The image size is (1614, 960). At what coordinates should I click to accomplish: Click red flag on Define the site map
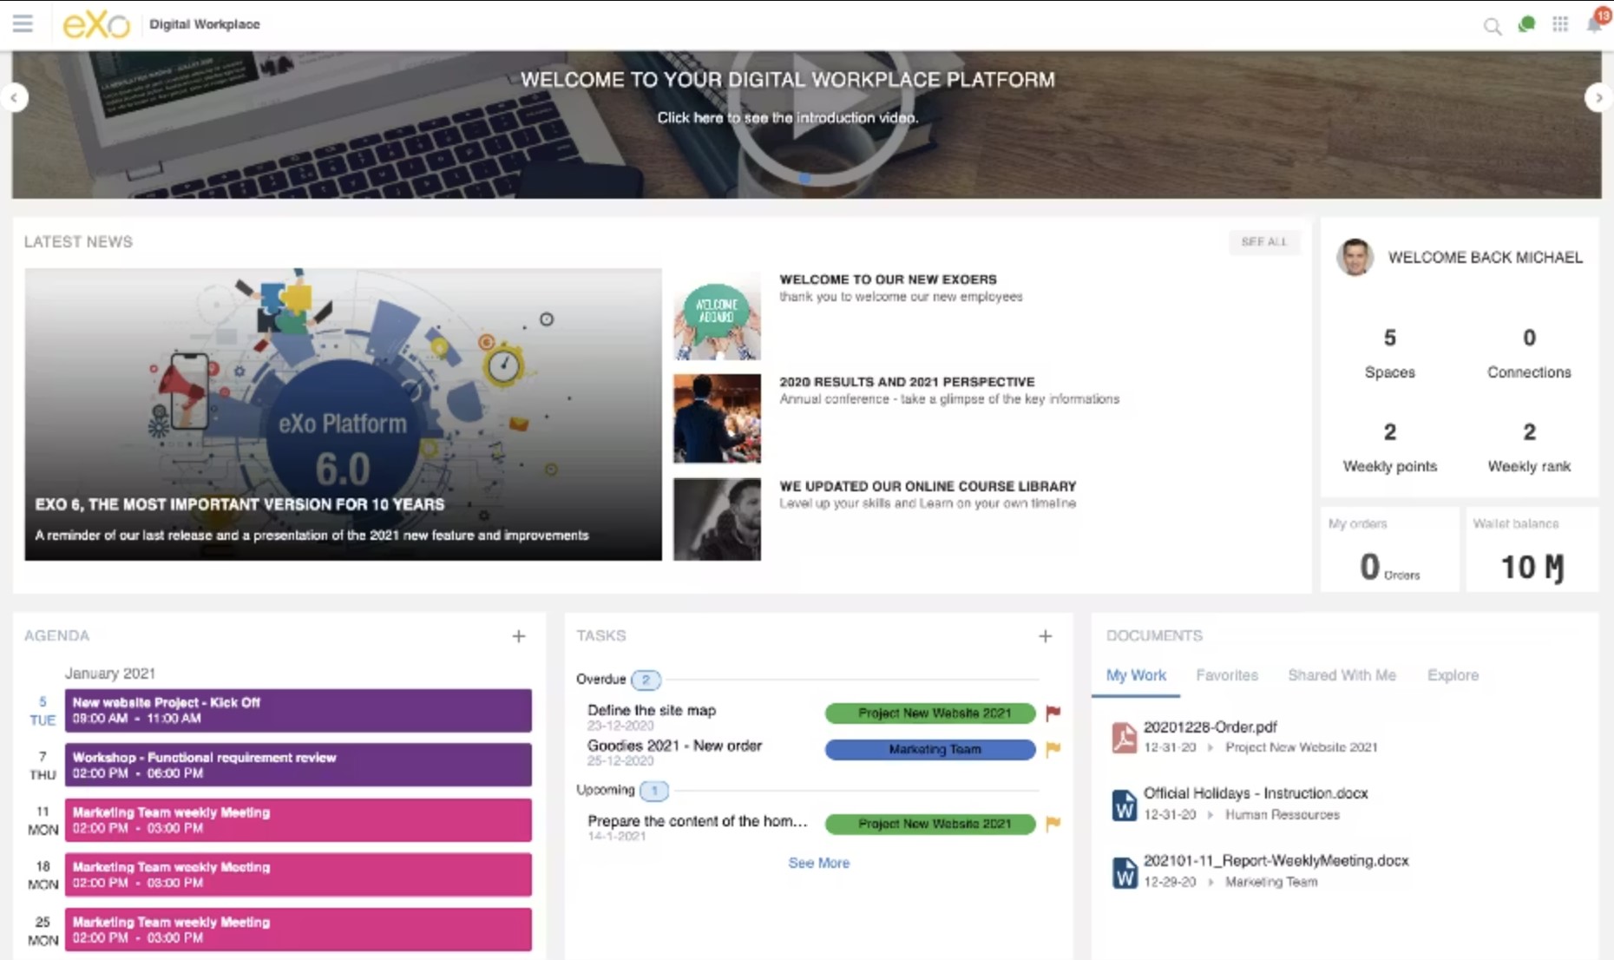[1053, 713]
